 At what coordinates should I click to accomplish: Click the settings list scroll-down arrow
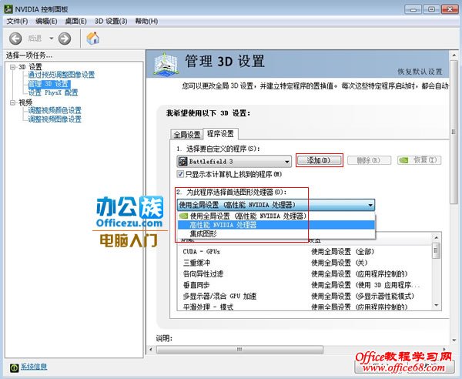(437, 306)
